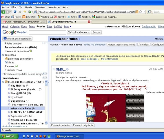Click the arrow icon next to SMS... title
164x139 pixels.
tap(67, 69)
